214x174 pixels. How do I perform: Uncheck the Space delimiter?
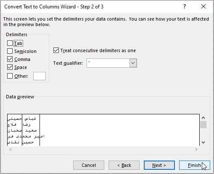click(x=10, y=67)
